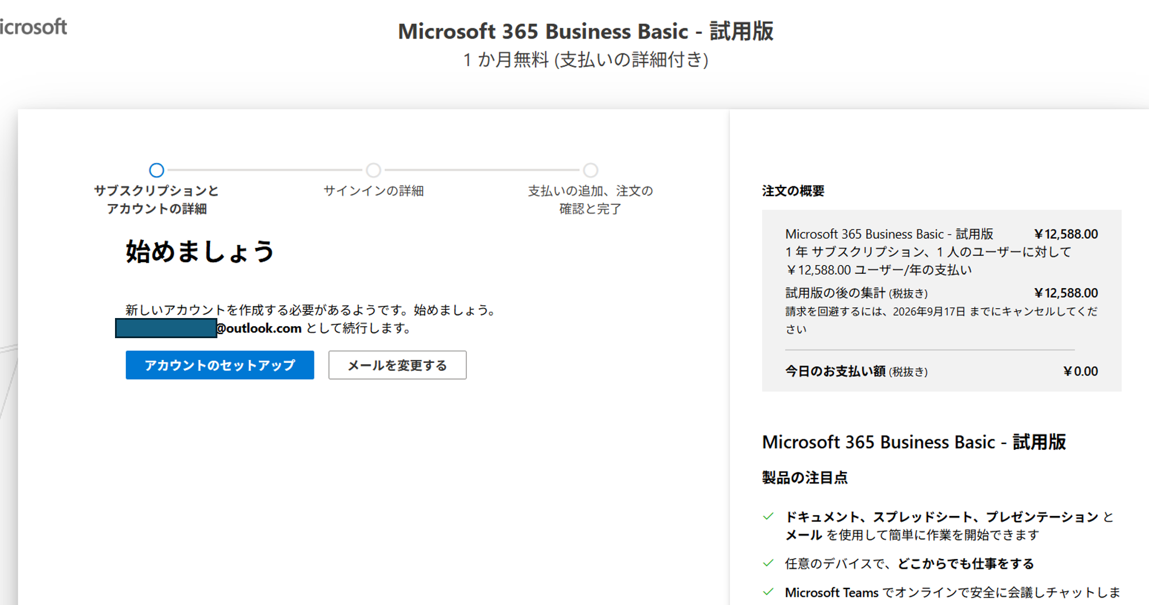This screenshot has height=605, width=1149.
Task: Click the 支払いの追加、注文の確認と完了 step label
Action: (x=591, y=200)
